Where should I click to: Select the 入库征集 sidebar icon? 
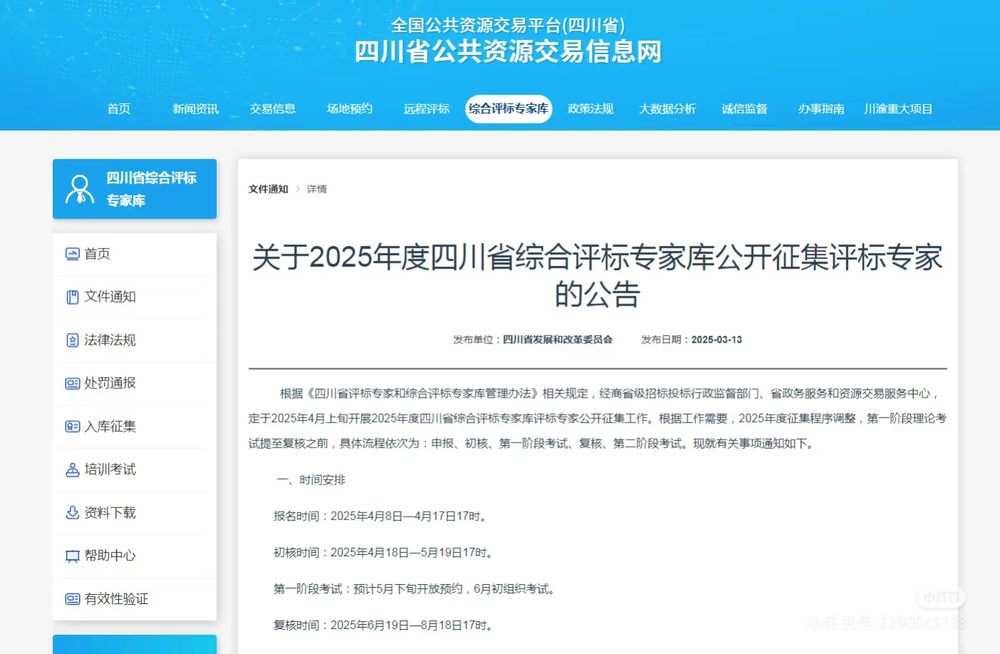pyautogui.click(x=72, y=426)
